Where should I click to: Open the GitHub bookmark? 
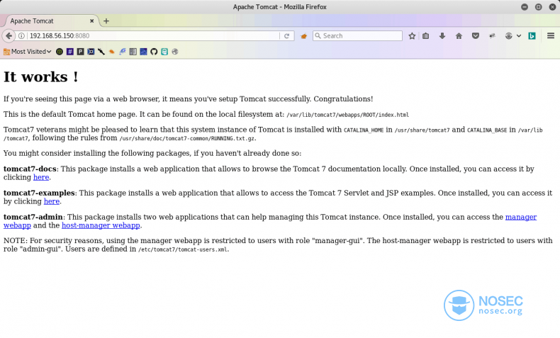[x=154, y=52]
